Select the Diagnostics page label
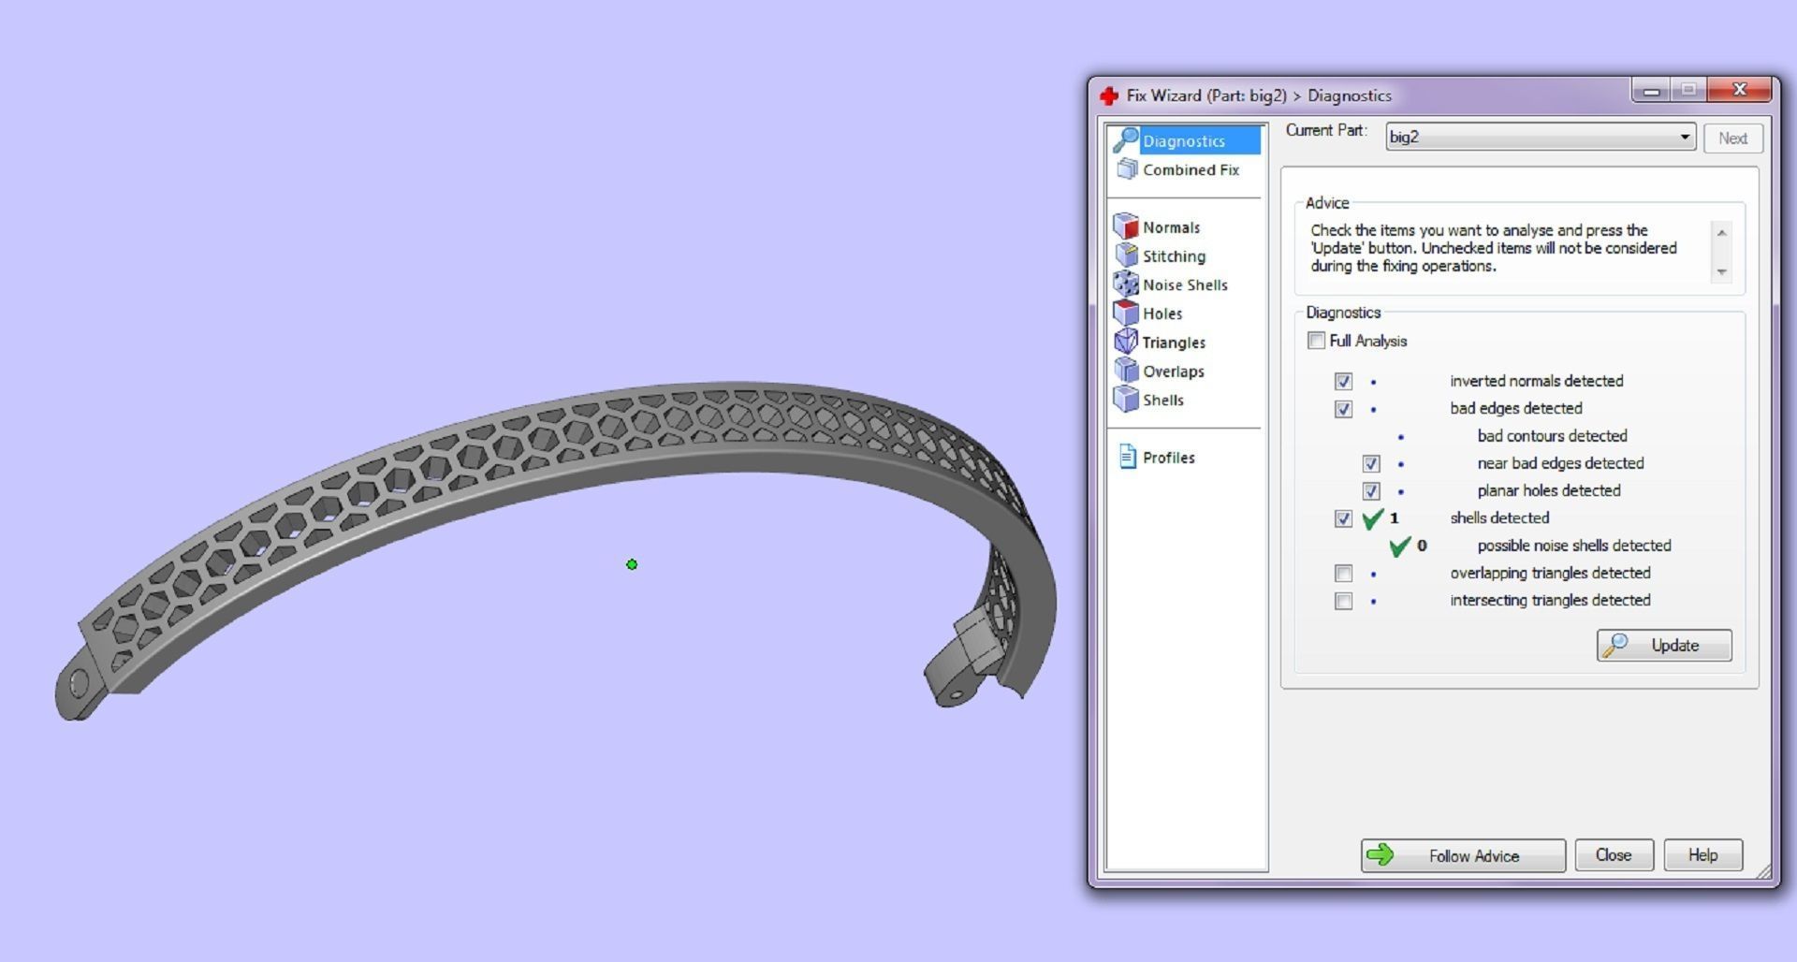1797x962 pixels. coord(1184,141)
